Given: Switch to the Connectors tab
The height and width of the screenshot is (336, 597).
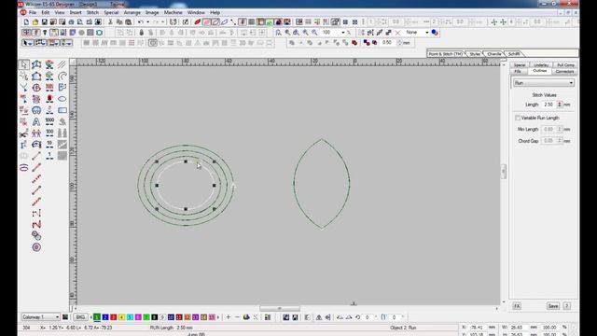Looking at the screenshot, I should [564, 71].
